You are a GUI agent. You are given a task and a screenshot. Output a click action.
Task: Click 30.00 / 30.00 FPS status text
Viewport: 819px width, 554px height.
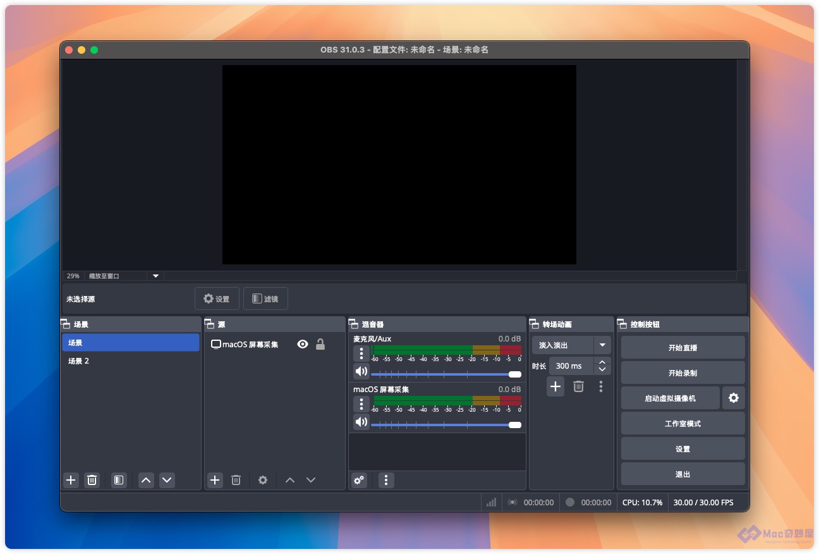click(x=703, y=502)
